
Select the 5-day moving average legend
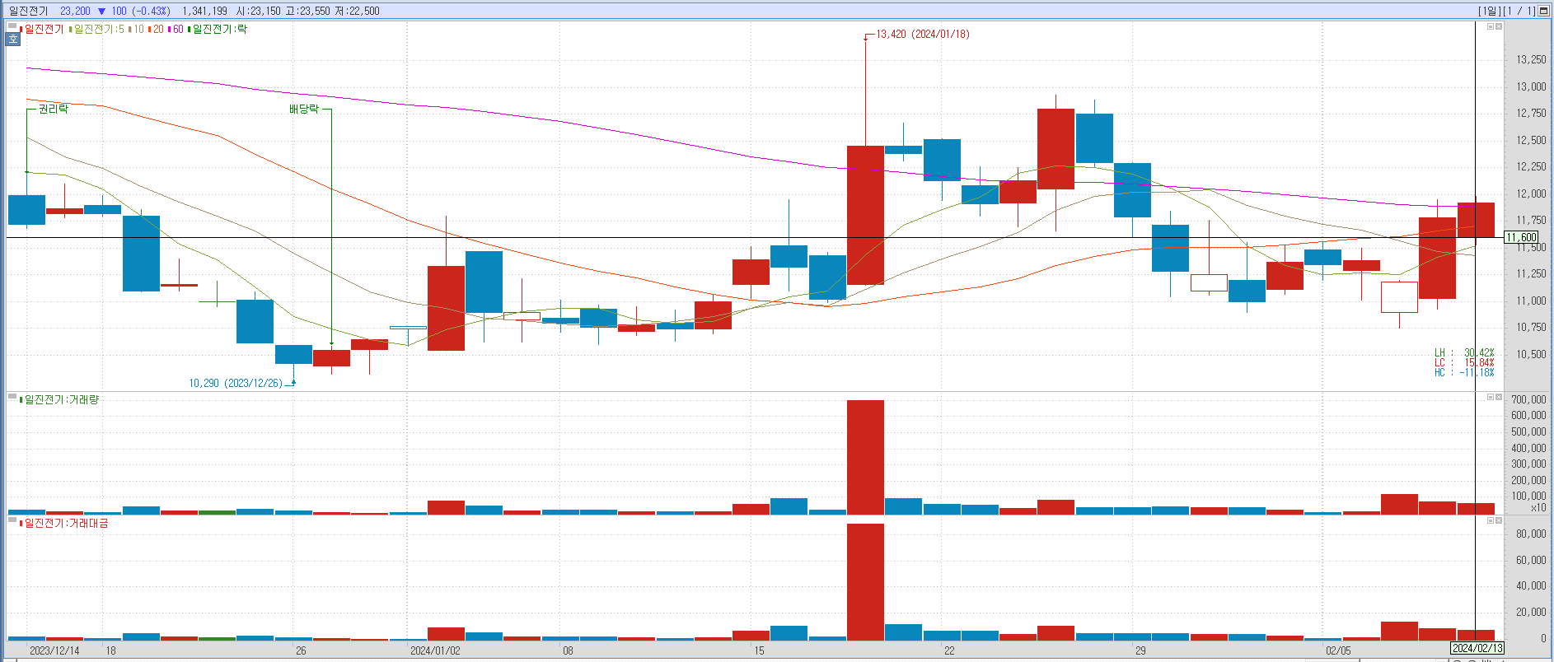click(x=98, y=30)
